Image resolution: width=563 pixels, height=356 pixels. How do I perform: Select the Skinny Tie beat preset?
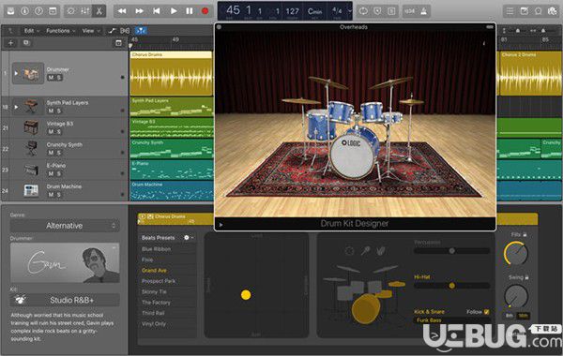[154, 292]
